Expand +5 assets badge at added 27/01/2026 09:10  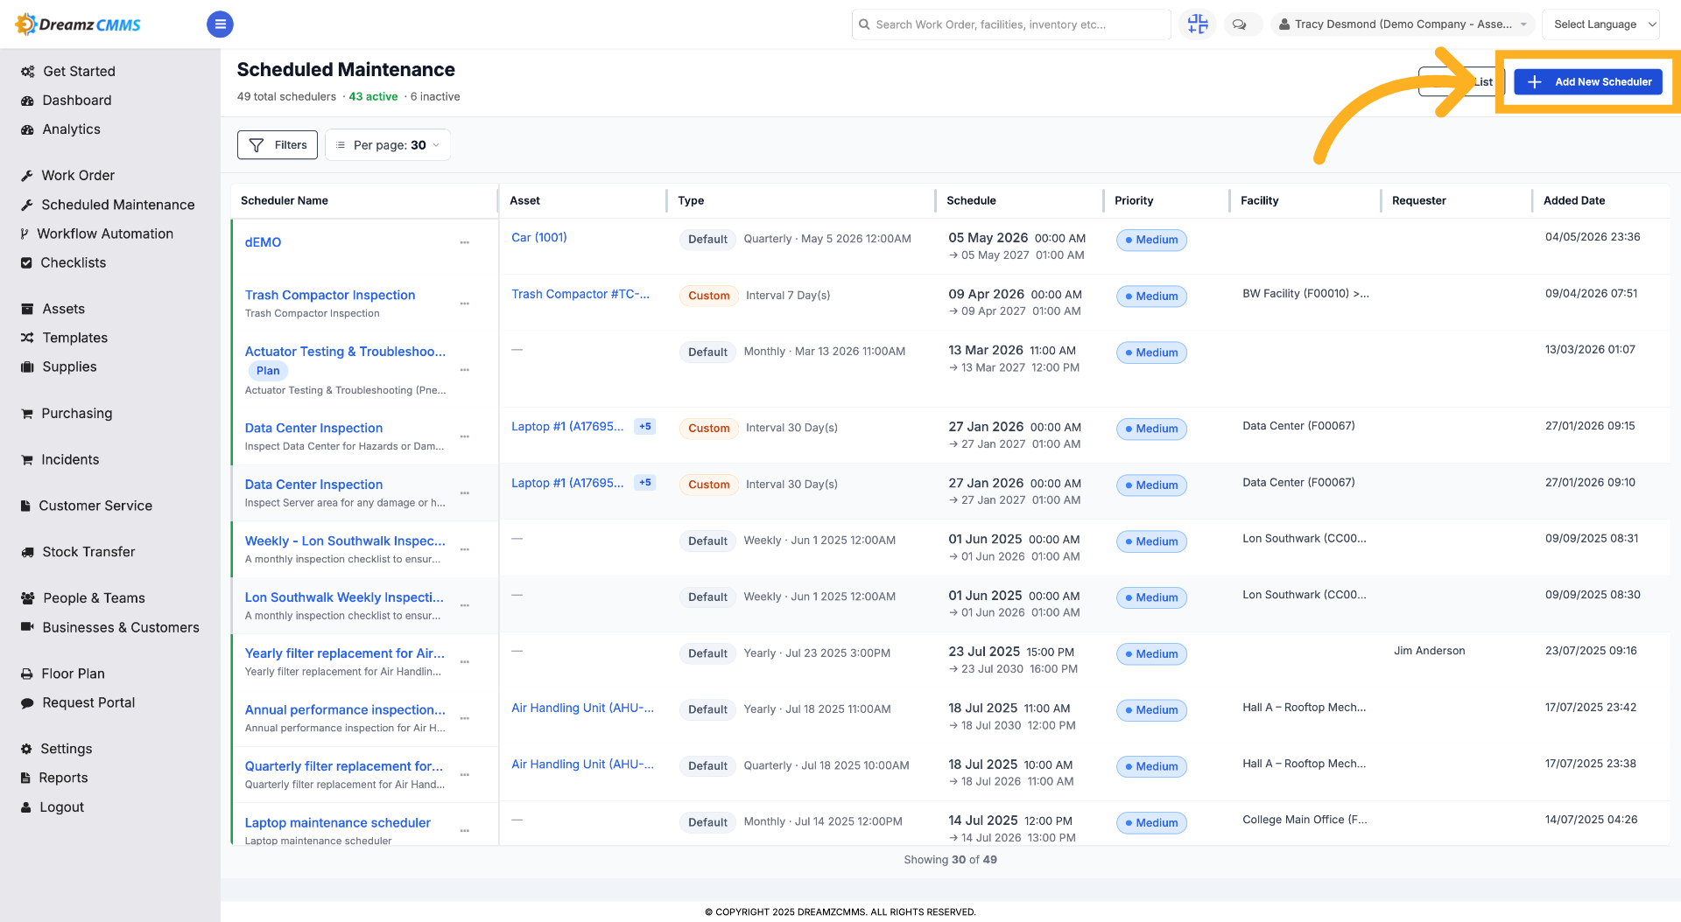click(x=645, y=483)
